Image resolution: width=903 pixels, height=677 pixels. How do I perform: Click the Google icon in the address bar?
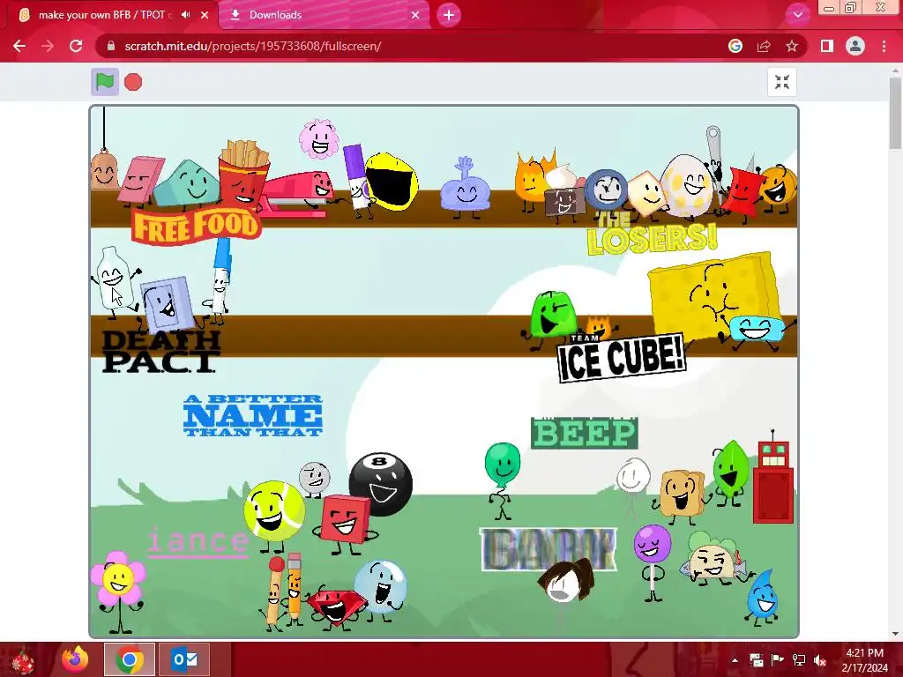(x=735, y=46)
